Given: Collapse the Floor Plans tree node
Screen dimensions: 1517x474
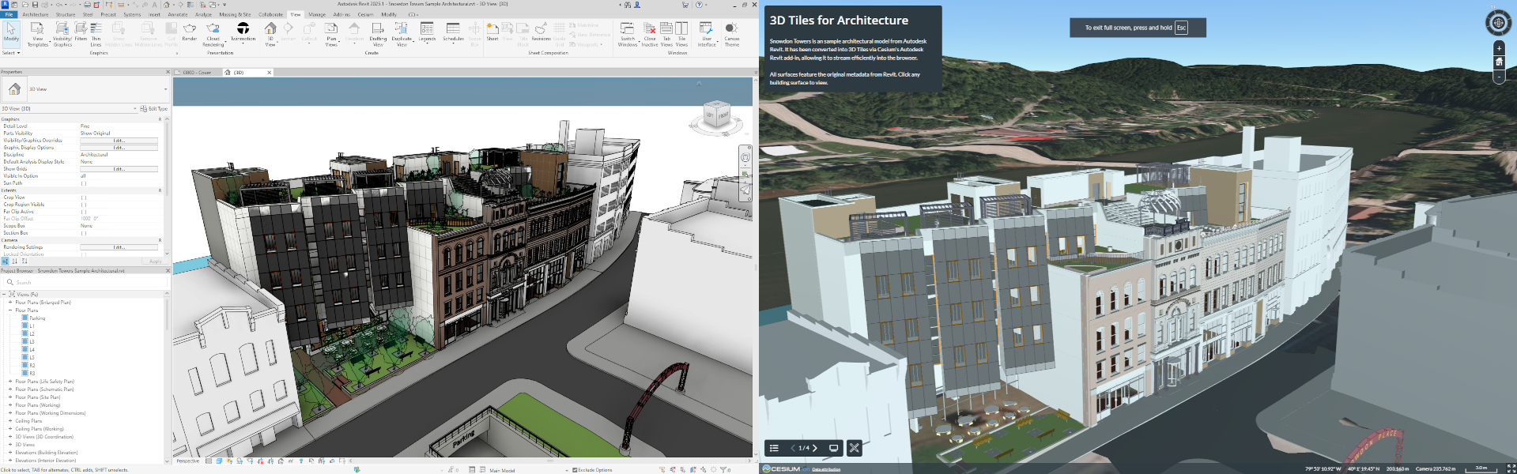Looking at the screenshot, I should coord(10,310).
